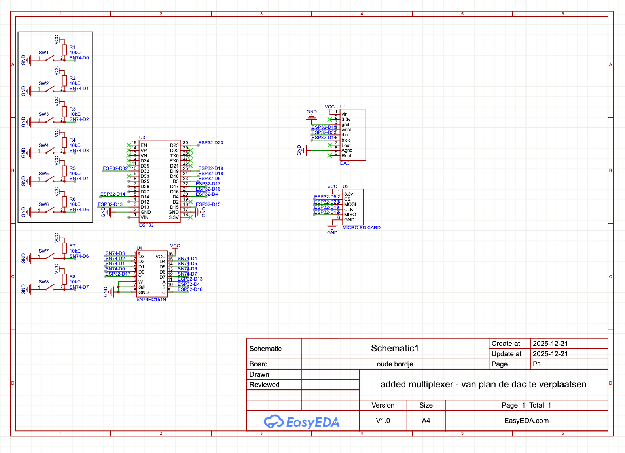The height and width of the screenshot is (453, 625).
Task: Select the MICRO SD CARD U2 symbol
Action: (x=353, y=207)
